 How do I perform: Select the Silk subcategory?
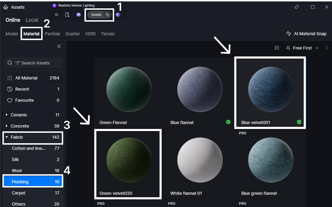33,159
